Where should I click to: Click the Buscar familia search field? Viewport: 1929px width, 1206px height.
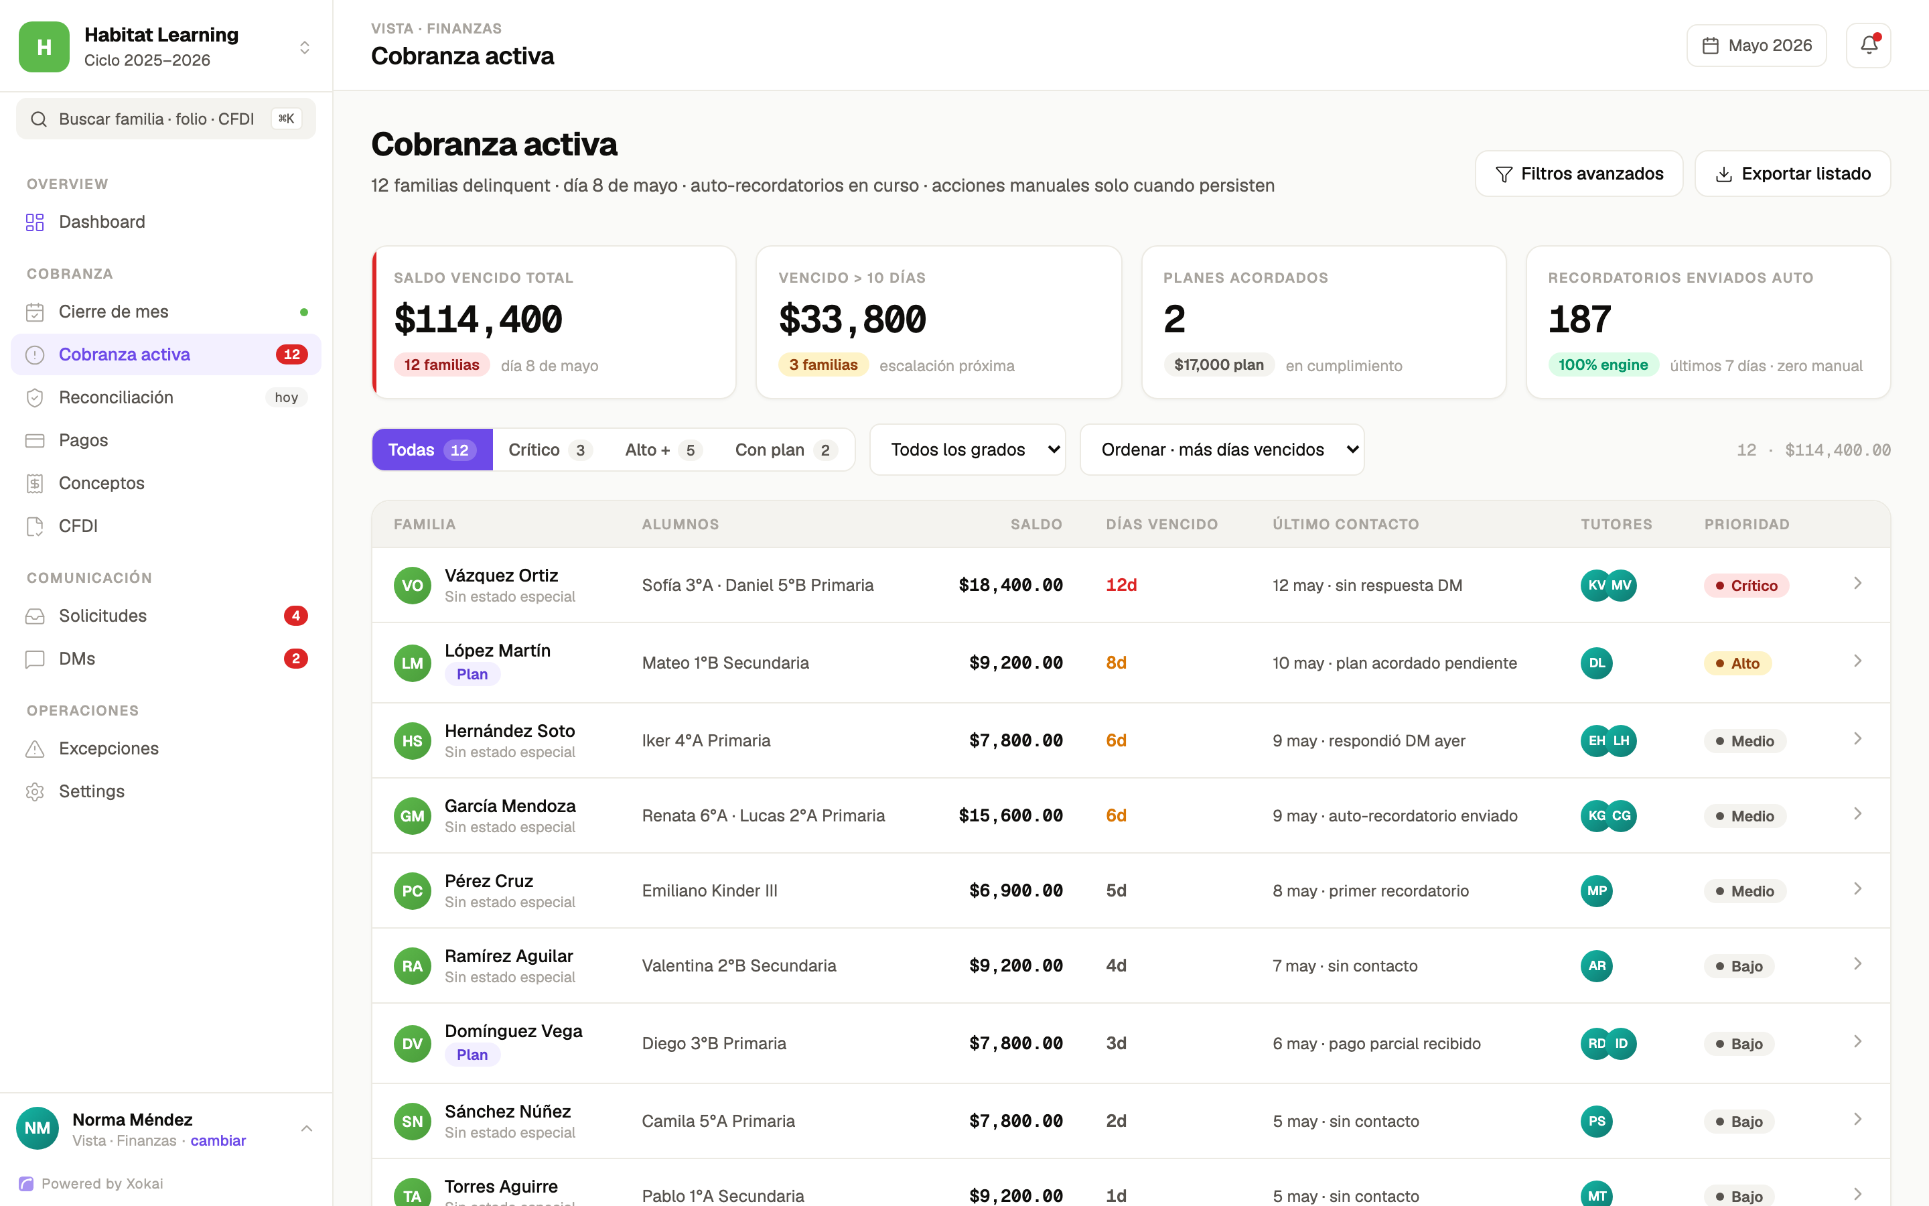click(166, 119)
